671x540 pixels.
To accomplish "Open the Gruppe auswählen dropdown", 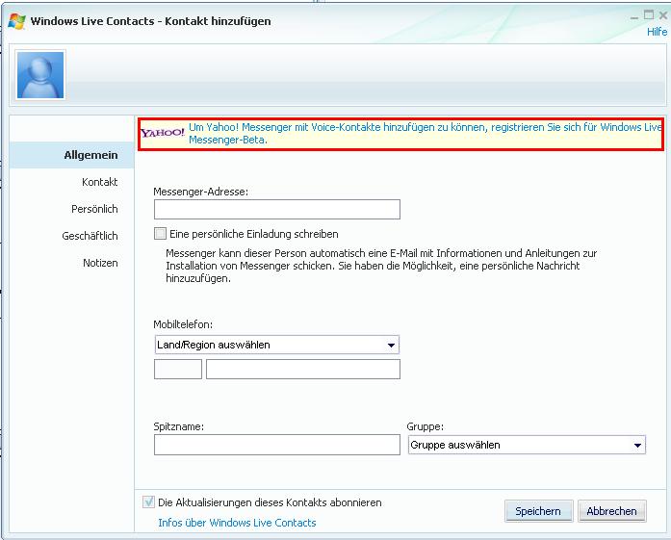I will click(637, 446).
